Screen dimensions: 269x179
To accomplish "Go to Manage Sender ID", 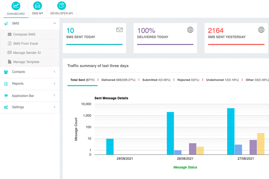I will pyautogui.click(x=27, y=53).
